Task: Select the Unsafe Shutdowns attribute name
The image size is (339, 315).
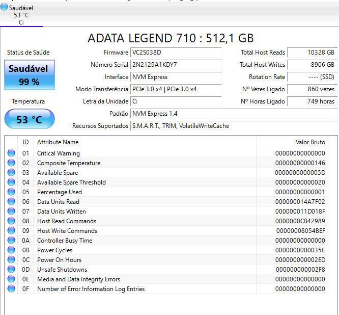Action: (x=62, y=270)
